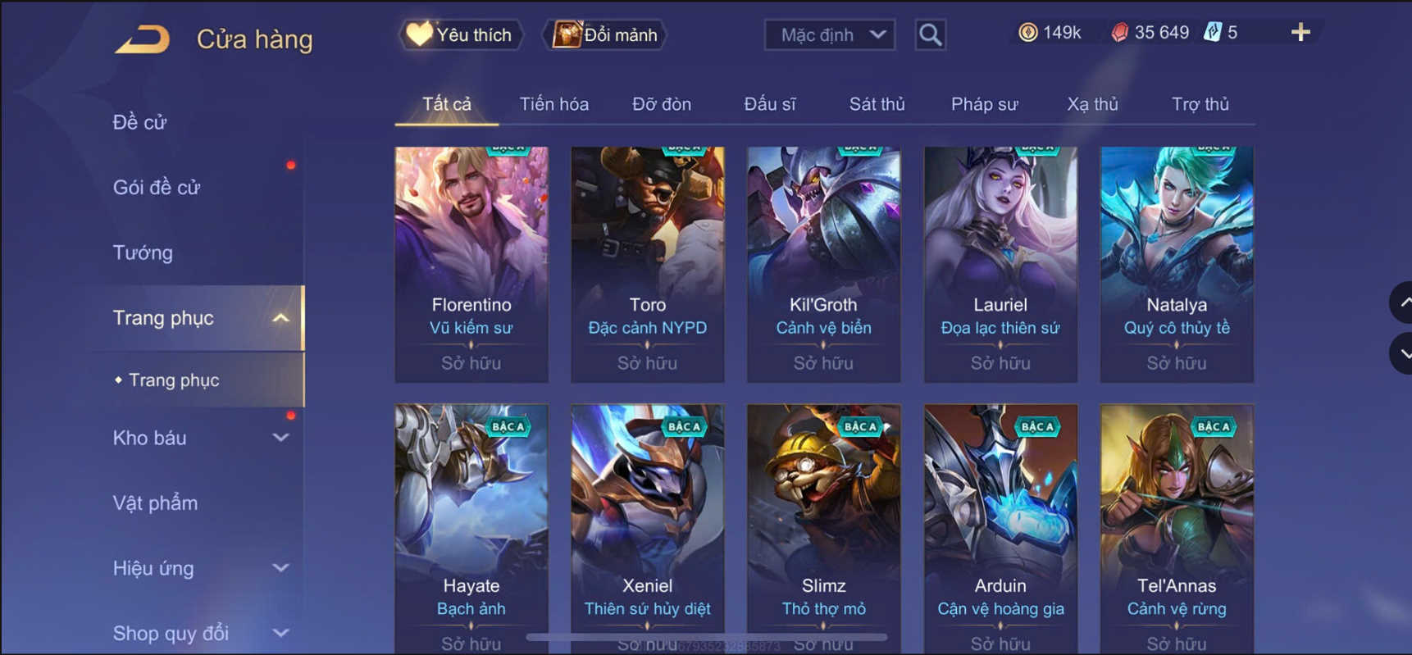Click the red ruby icon showing 35 649

click(1119, 32)
